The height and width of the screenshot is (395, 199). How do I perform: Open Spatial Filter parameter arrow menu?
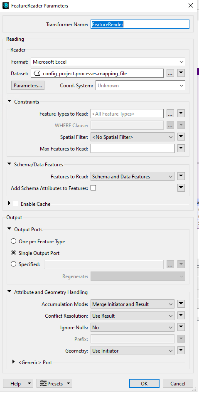pyautogui.click(x=181, y=137)
